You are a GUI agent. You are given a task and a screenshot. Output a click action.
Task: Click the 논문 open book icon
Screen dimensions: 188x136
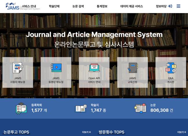click(x=140, y=108)
